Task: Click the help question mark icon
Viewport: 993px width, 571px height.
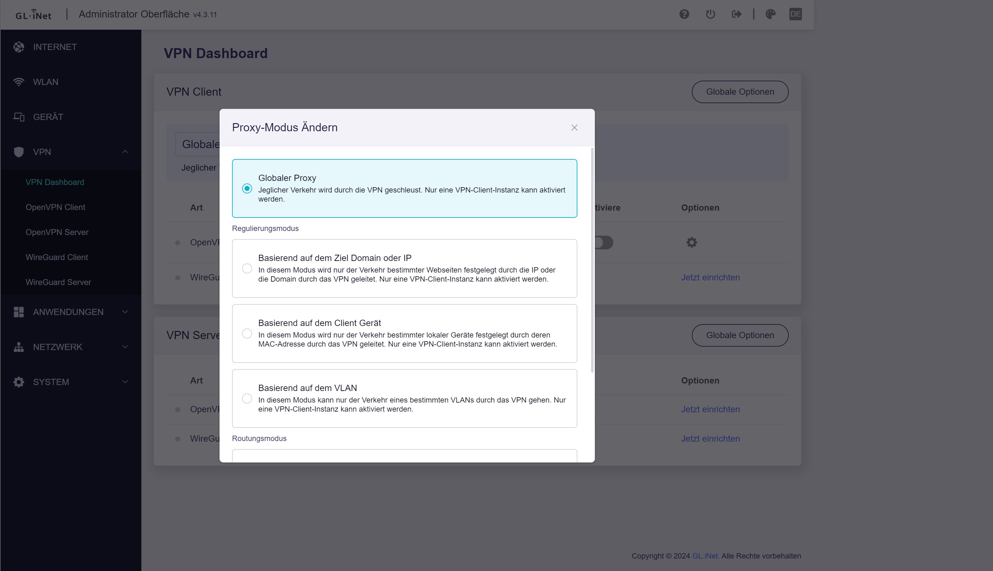Action: click(684, 14)
